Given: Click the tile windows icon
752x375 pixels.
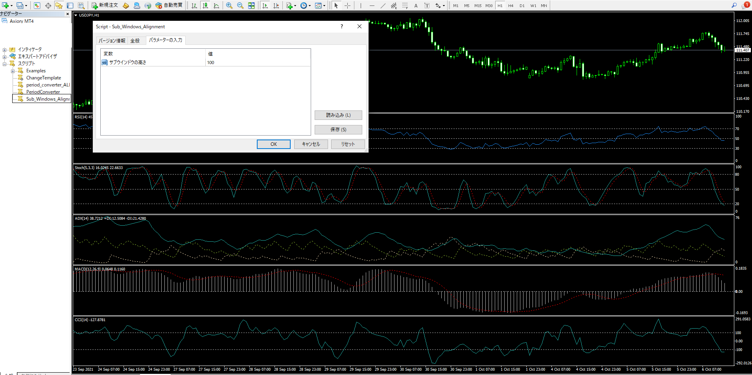Looking at the screenshot, I should 251,6.
